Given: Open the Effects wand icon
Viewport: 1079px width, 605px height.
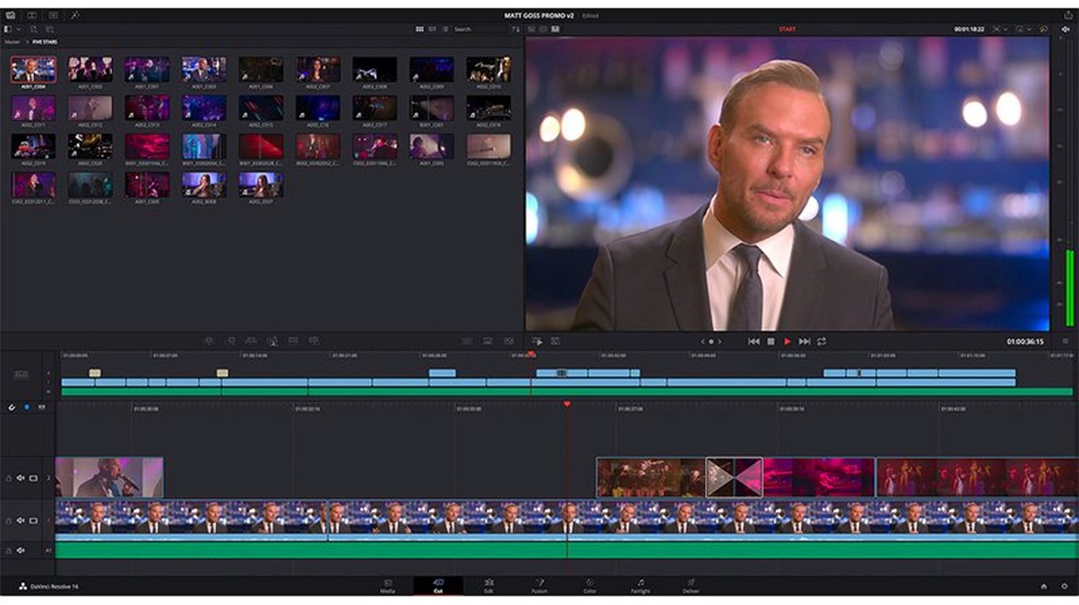Looking at the screenshot, I should tap(76, 15).
